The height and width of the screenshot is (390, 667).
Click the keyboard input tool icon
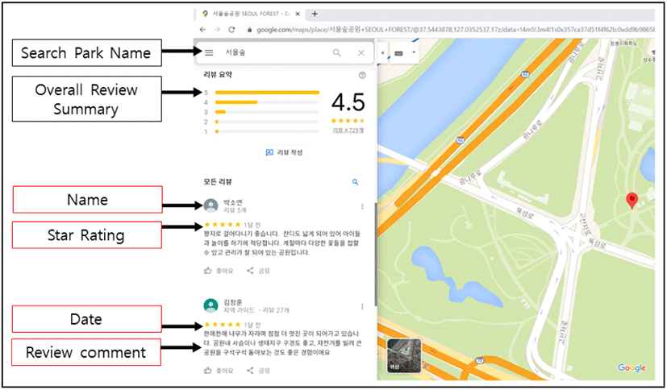(x=399, y=53)
